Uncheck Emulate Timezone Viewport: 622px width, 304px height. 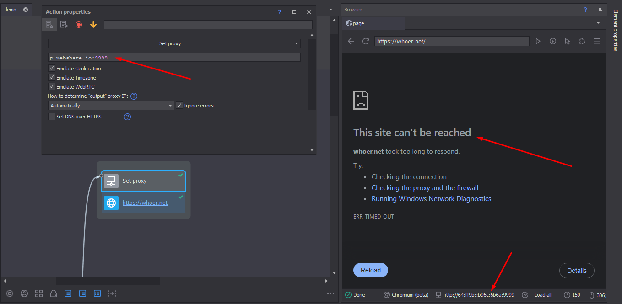tap(52, 78)
